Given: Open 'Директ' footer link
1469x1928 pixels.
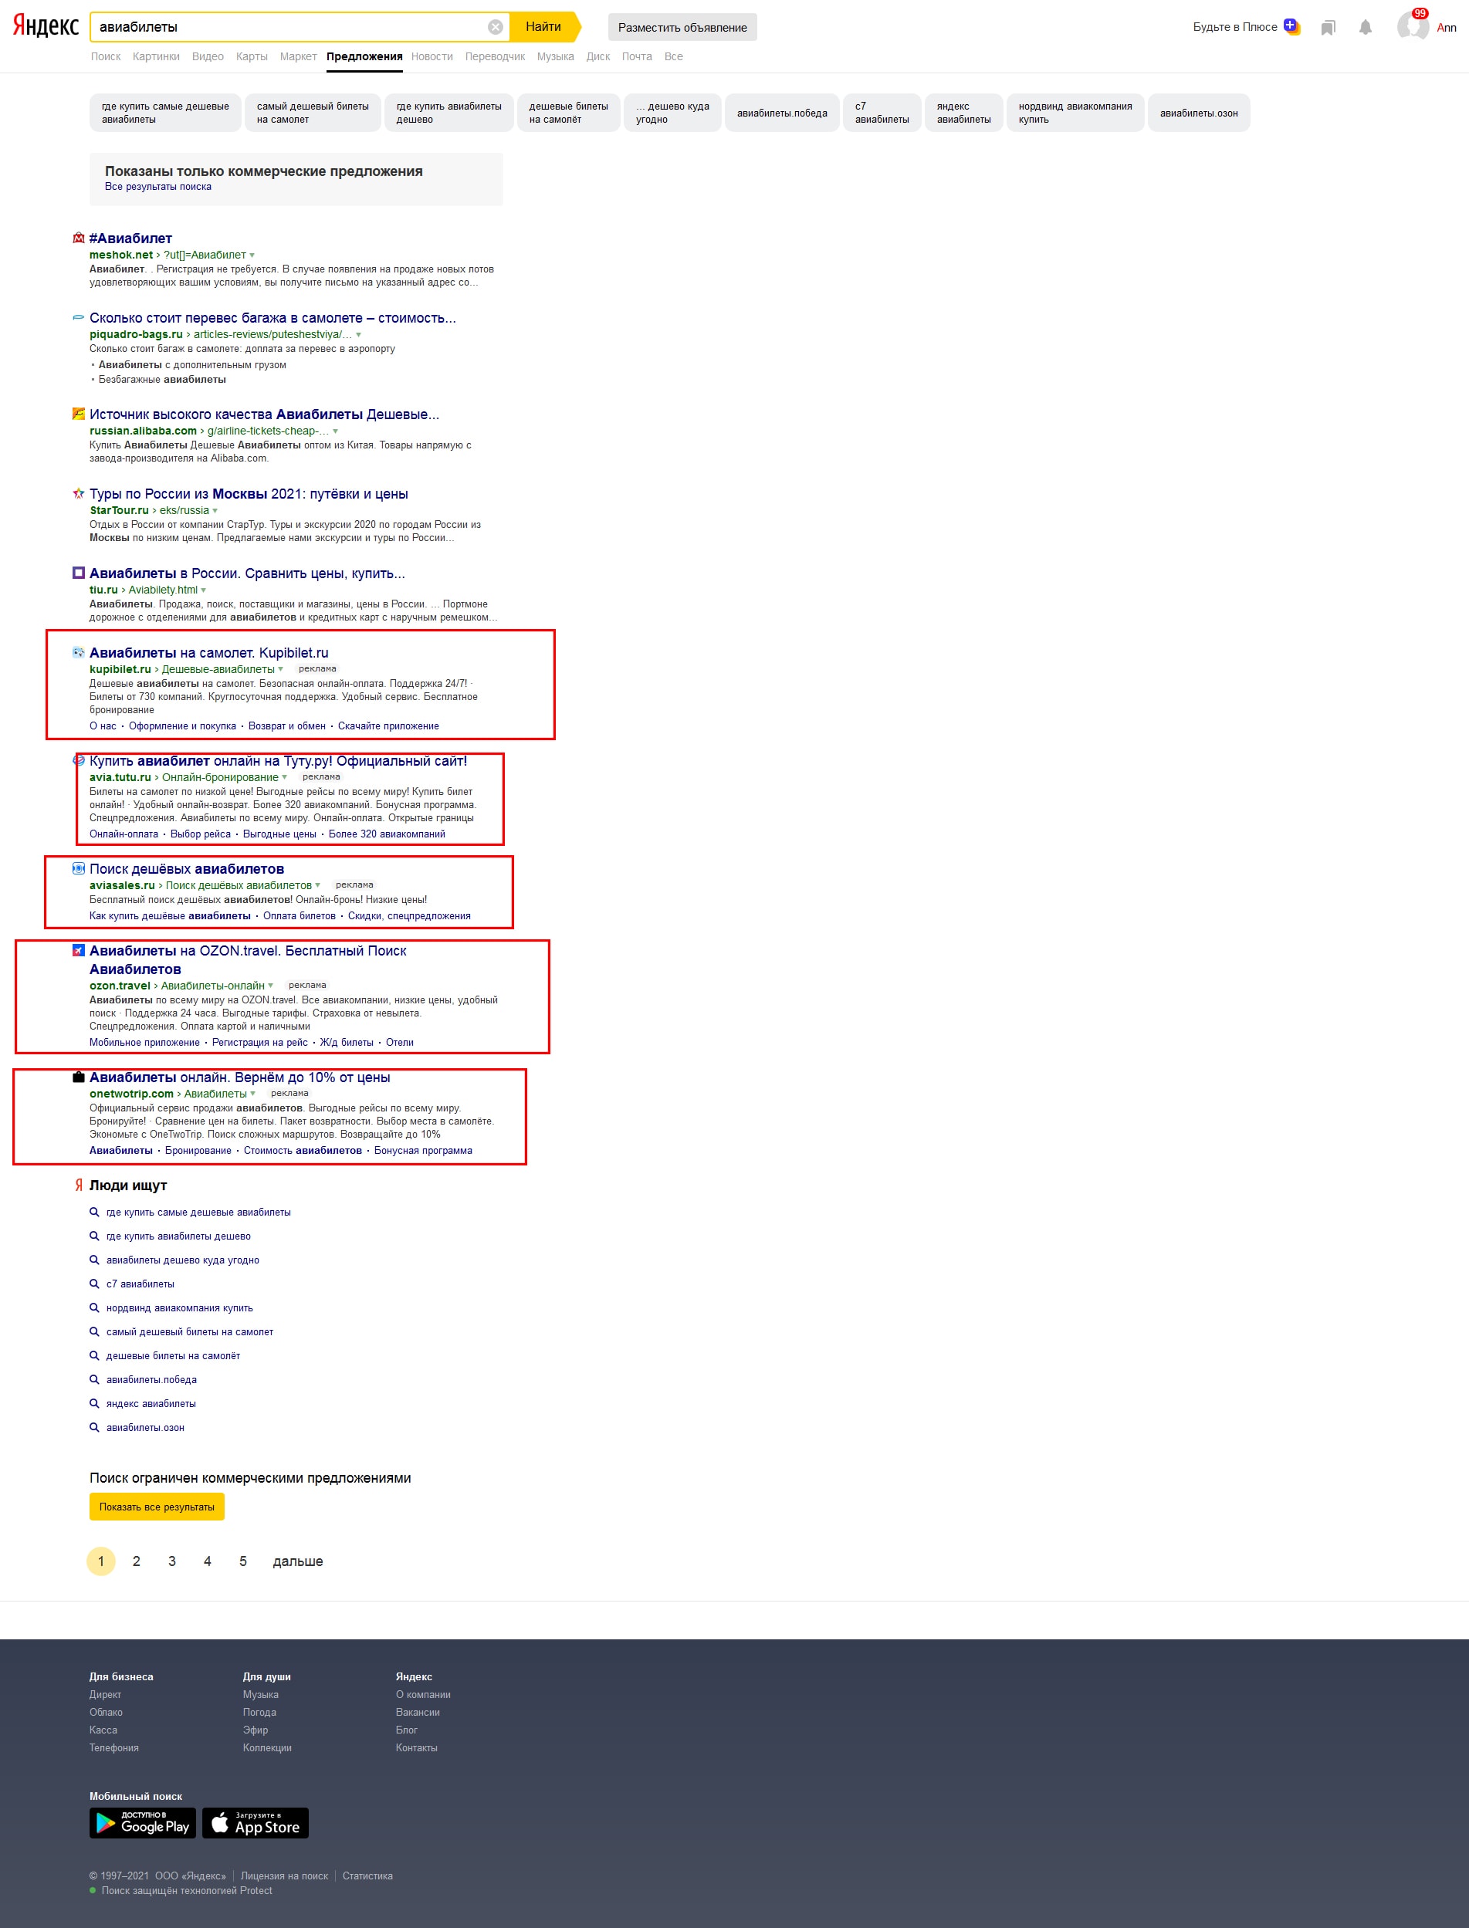Looking at the screenshot, I should [105, 1695].
